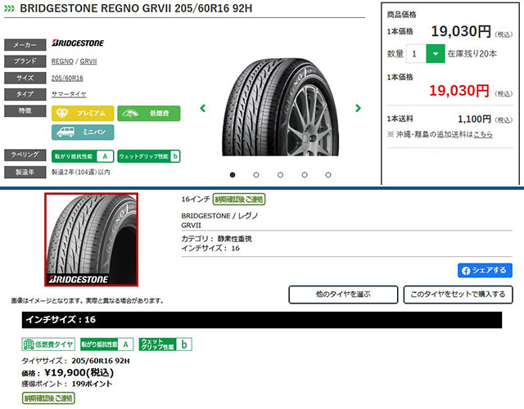Screen dimensions: 524x409
Task: Open the こちら link for island shipping
Action: 483,134
